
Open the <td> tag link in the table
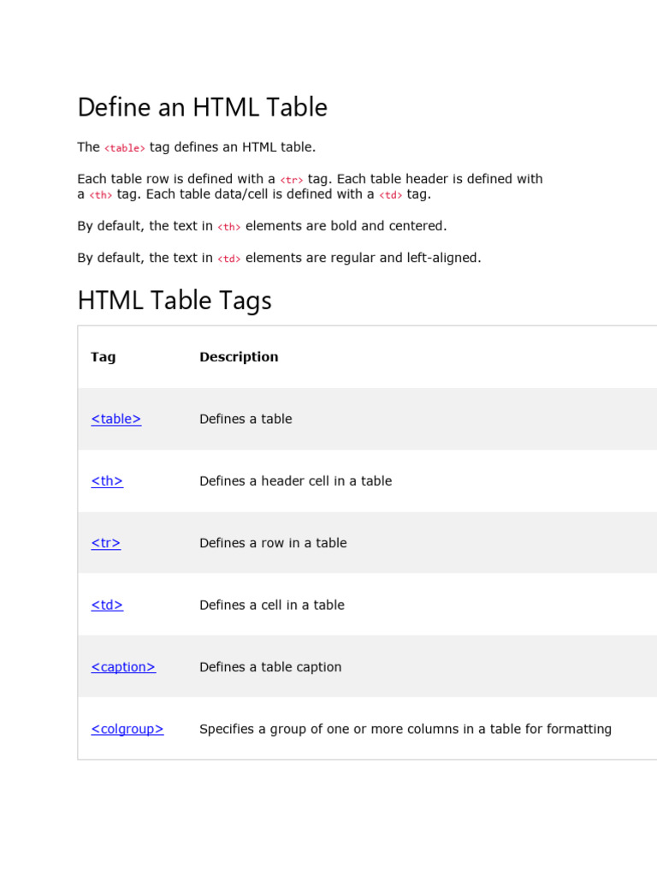tap(107, 605)
